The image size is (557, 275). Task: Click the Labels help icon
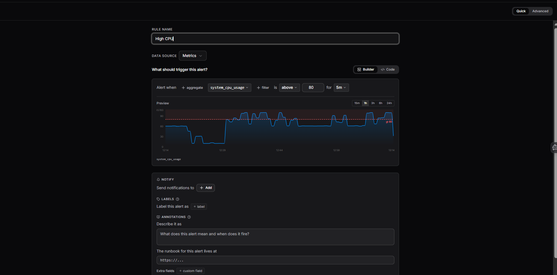tap(177, 199)
